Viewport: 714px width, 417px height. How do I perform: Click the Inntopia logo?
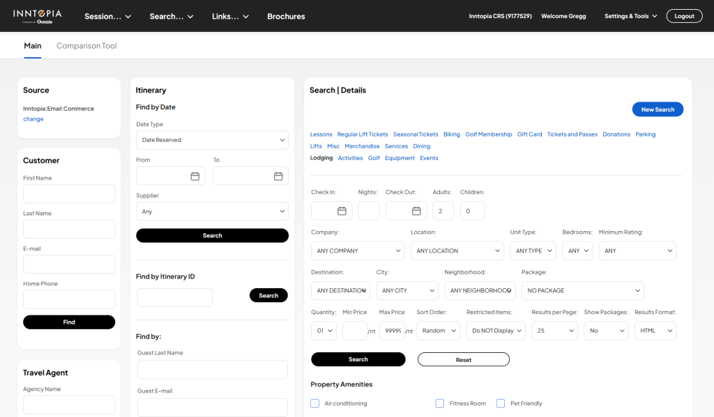[x=38, y=16]
